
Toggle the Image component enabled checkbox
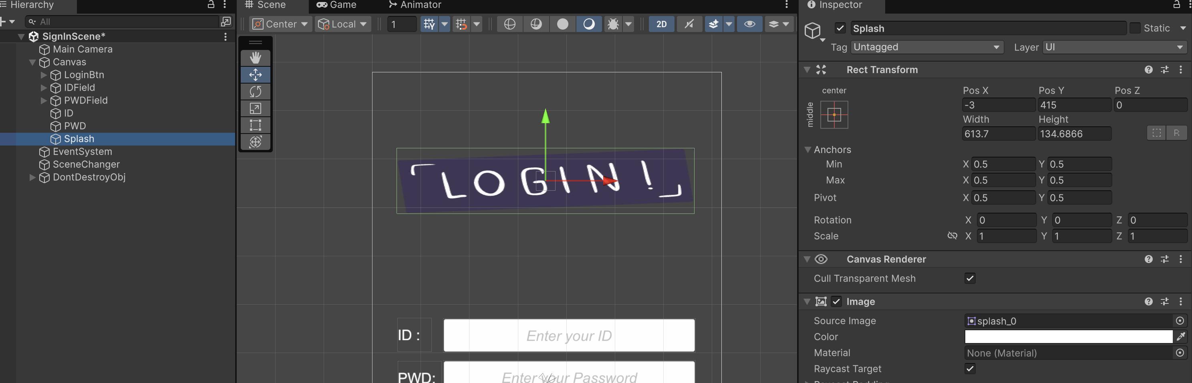click(x=836, y=302)
